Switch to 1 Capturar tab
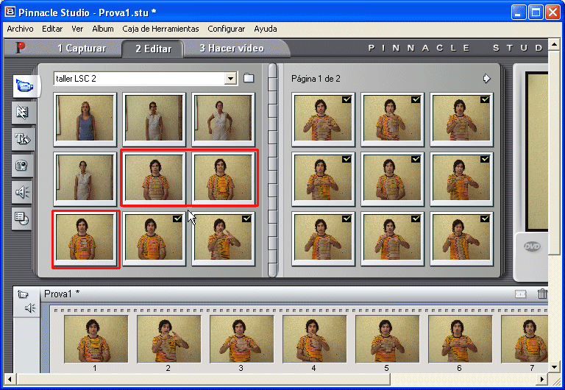This screenshot has width=565, height=390. click(x=82, y=49)
